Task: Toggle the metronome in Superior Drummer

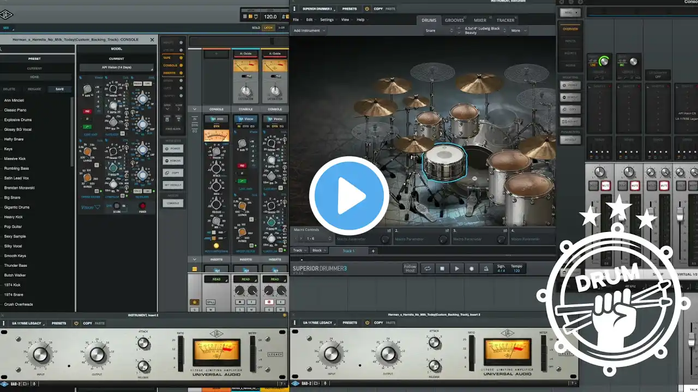Action: pyautogui.click(x=486, y=268)
